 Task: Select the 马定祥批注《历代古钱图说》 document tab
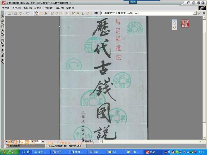coord(63,145)
